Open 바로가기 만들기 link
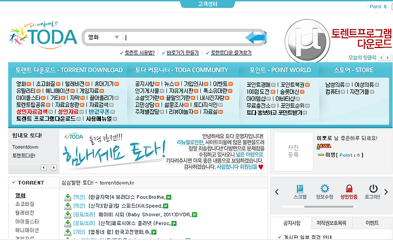Screen dimensions: 393x249 click(182, 53)
